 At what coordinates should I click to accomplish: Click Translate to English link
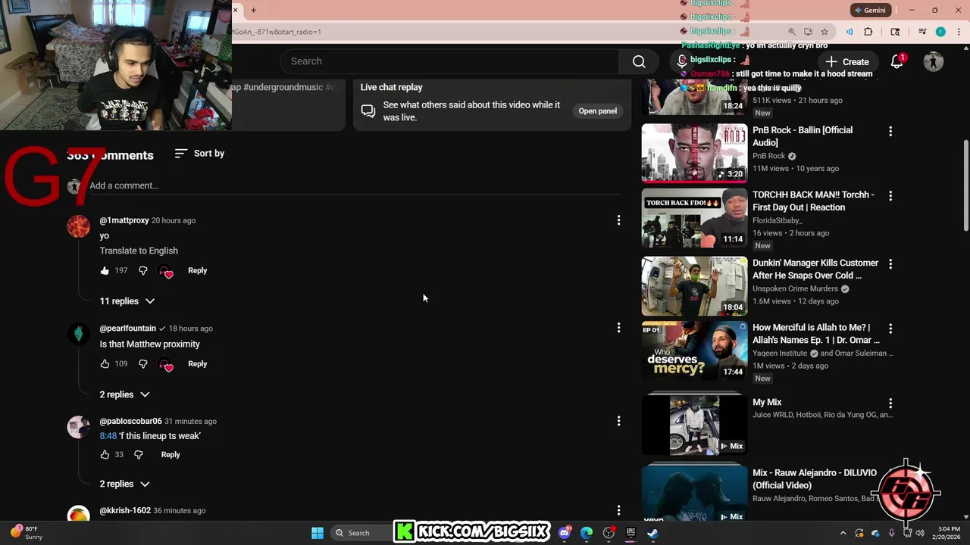point(139,251)
